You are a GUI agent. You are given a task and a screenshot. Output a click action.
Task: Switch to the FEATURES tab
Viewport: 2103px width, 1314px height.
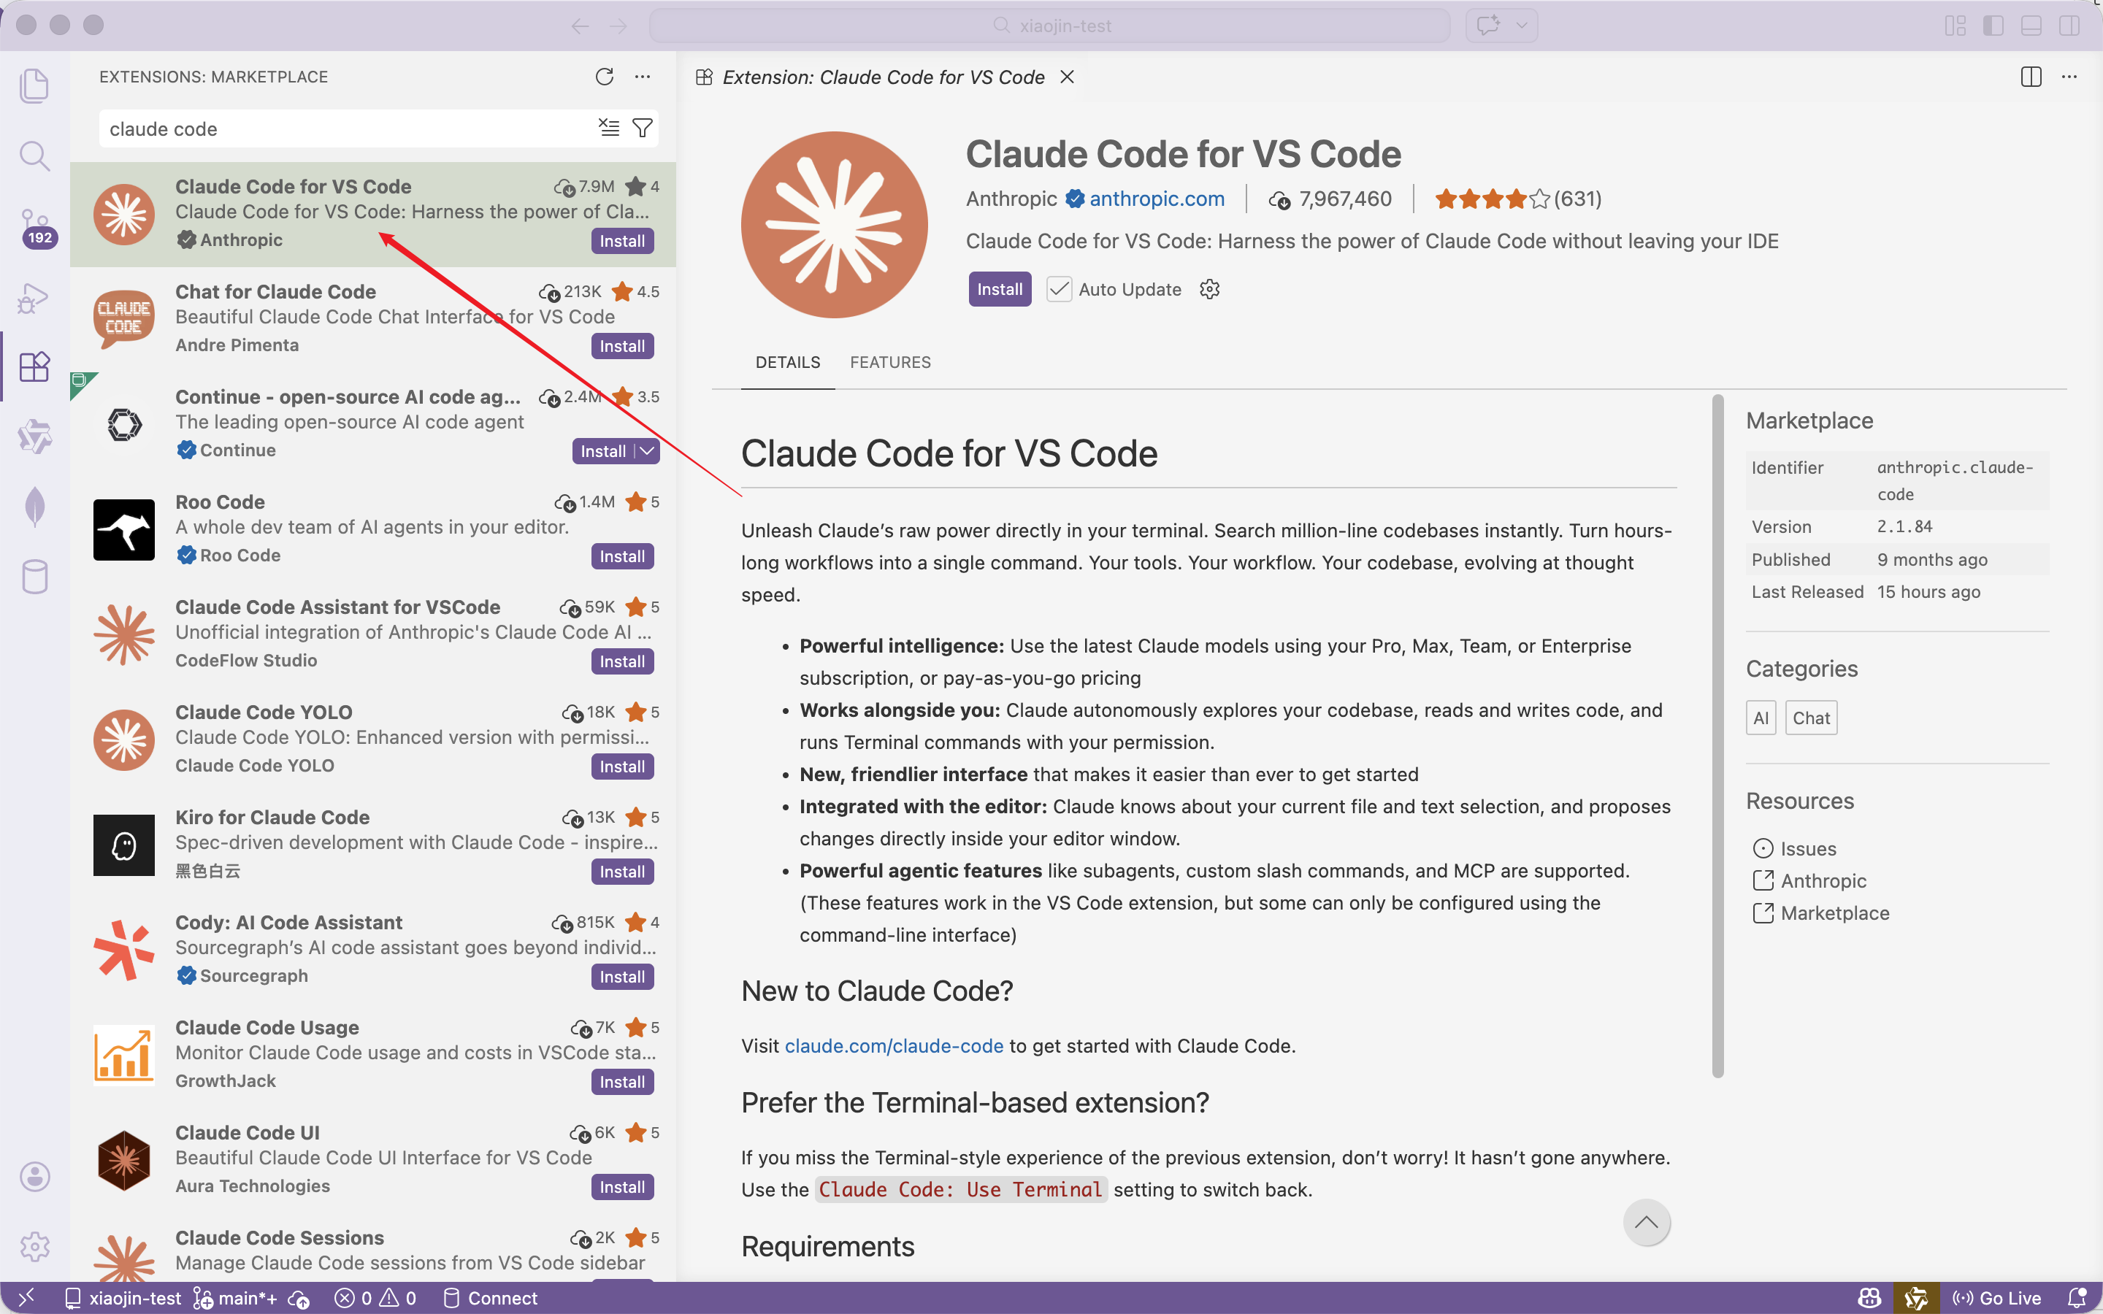coord(890,362)
